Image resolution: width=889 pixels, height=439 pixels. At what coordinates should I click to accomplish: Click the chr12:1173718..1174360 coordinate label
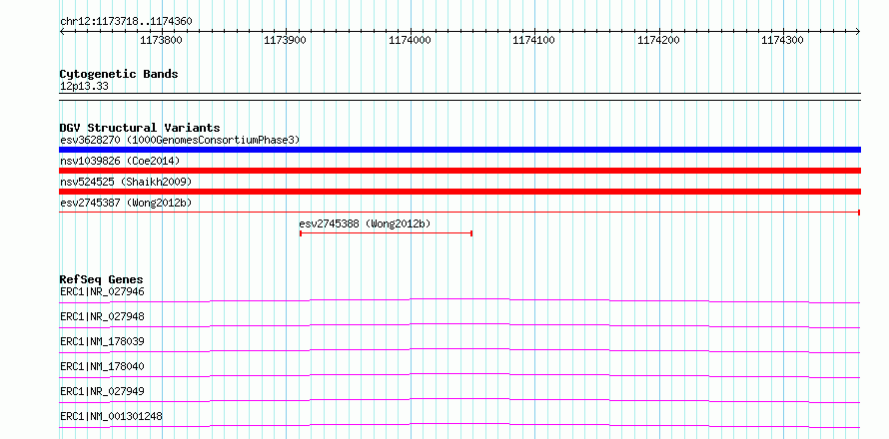126,22
